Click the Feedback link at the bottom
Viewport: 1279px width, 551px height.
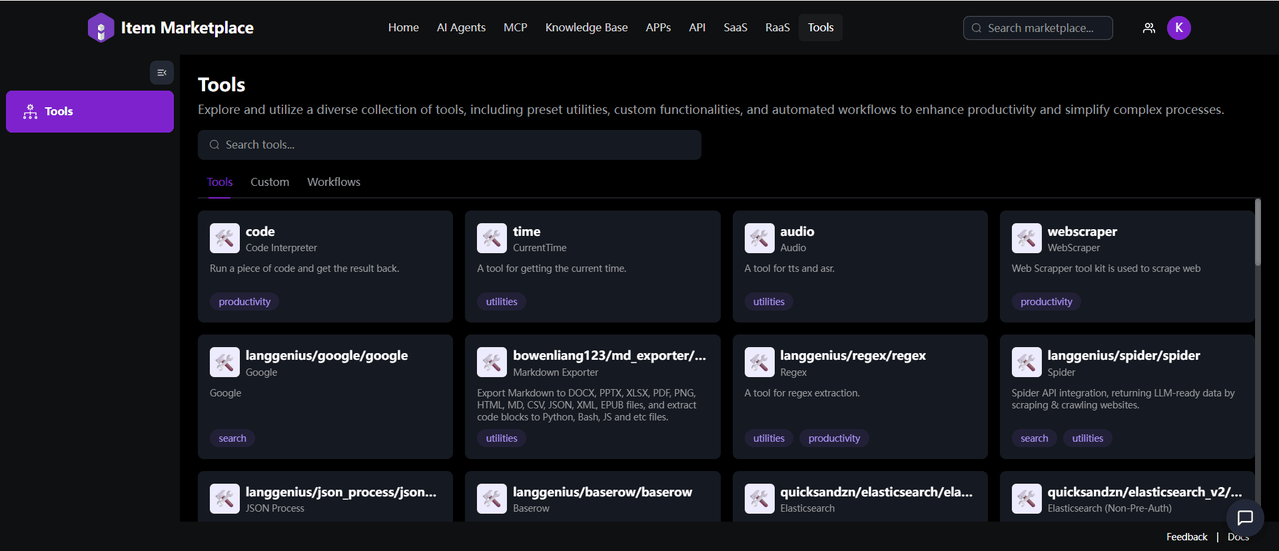(1186, 537)
